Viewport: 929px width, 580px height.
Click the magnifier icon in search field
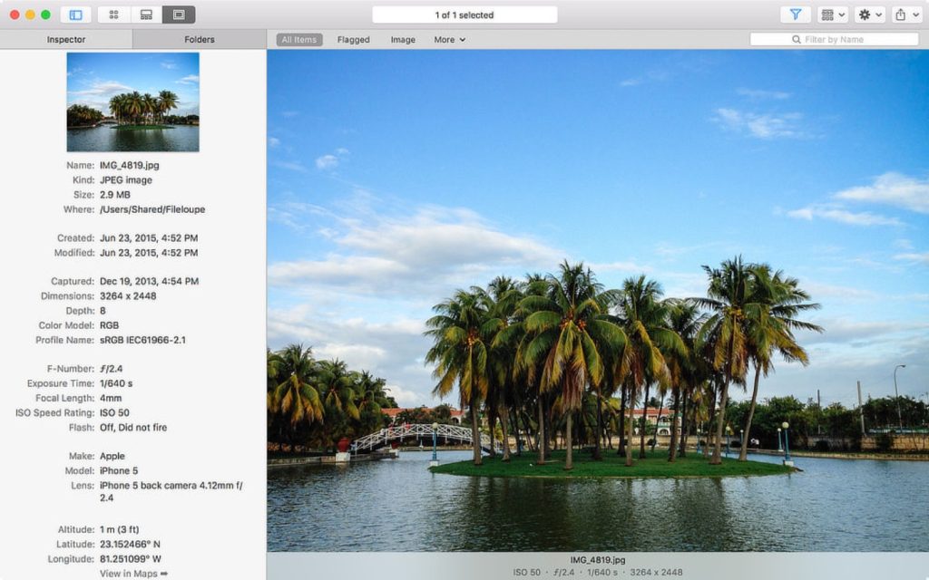coord(797,40)
